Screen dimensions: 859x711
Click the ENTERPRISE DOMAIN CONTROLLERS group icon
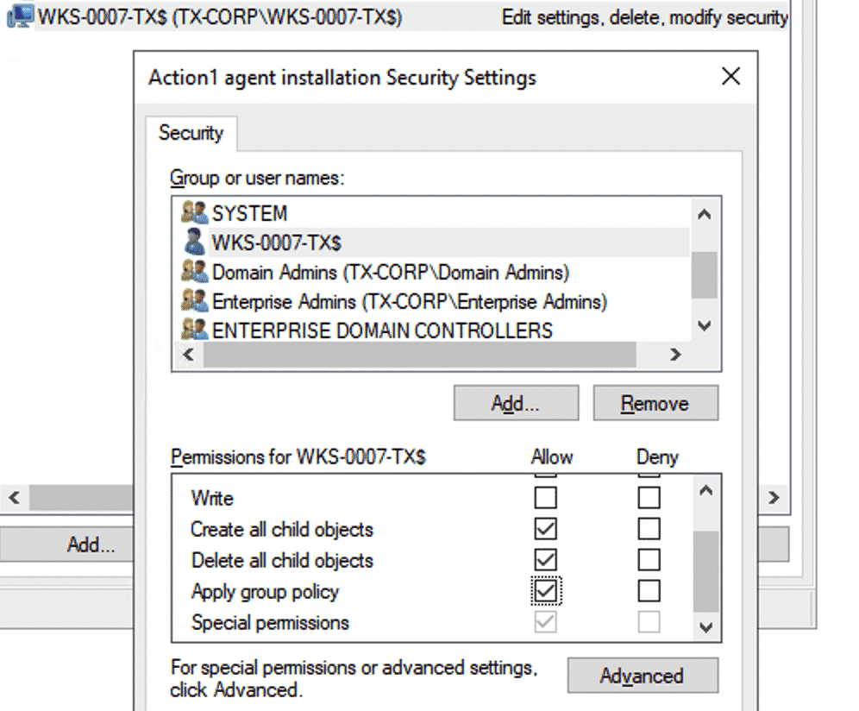(x=194, y=330)
